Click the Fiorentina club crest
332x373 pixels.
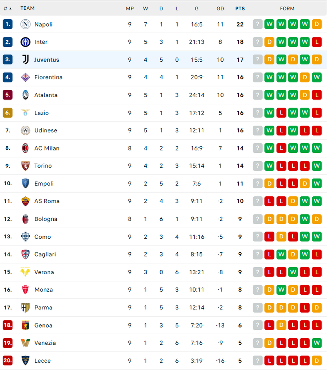click(x=25, y=77)
